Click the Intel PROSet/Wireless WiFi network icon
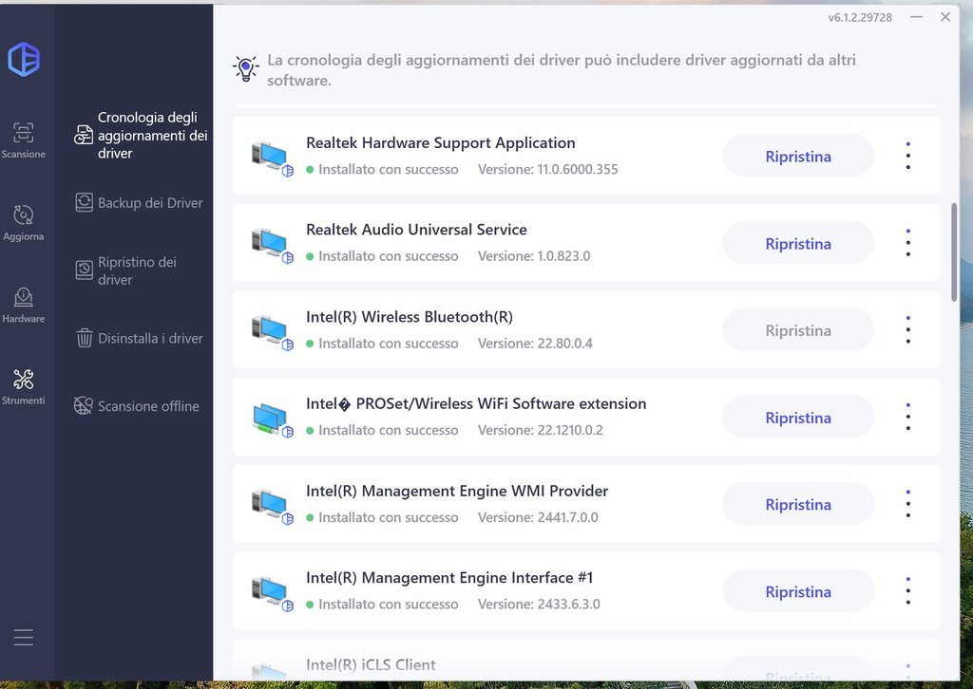973x689 pixels. (272, 419)
